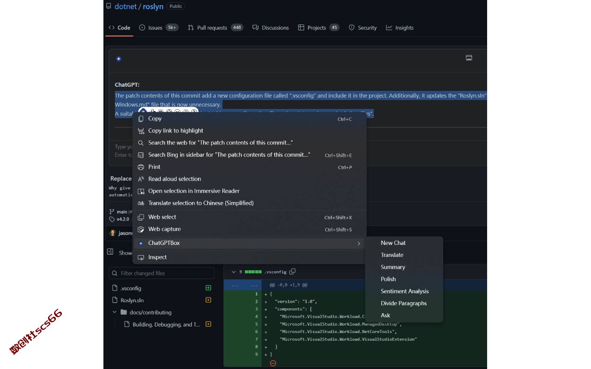Click the green added icon beside .vsconfig

(208, 288)
